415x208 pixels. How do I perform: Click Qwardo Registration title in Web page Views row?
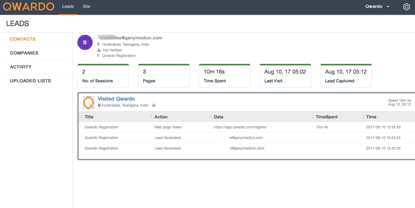point(101,127)
